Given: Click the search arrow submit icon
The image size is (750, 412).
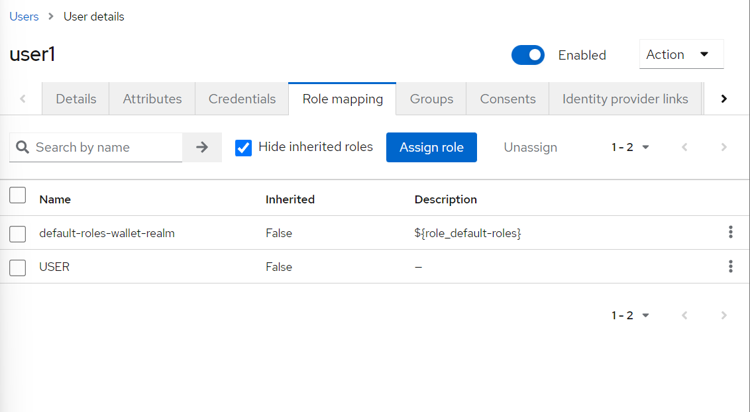Looking at the screenshot, I should click(202, 147).
